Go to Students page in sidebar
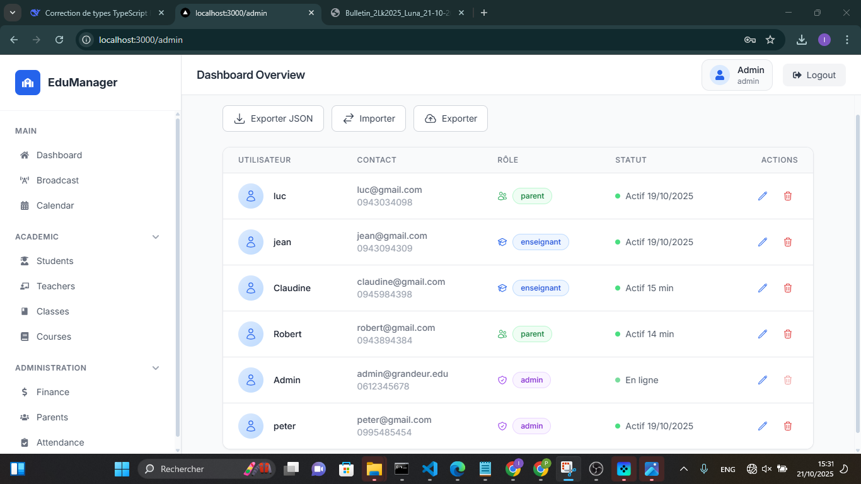Screen dimensions: 861x484 55,261
